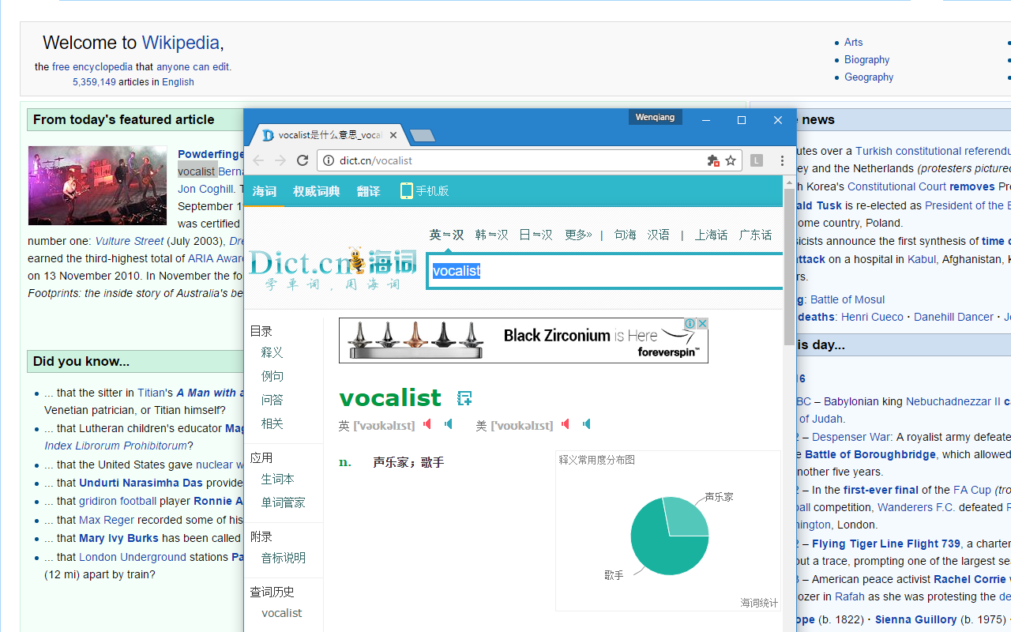This screenshot has height=632, width=1011.
Task: Select the 权威词典 tab
Action: (x=317, y=191)
